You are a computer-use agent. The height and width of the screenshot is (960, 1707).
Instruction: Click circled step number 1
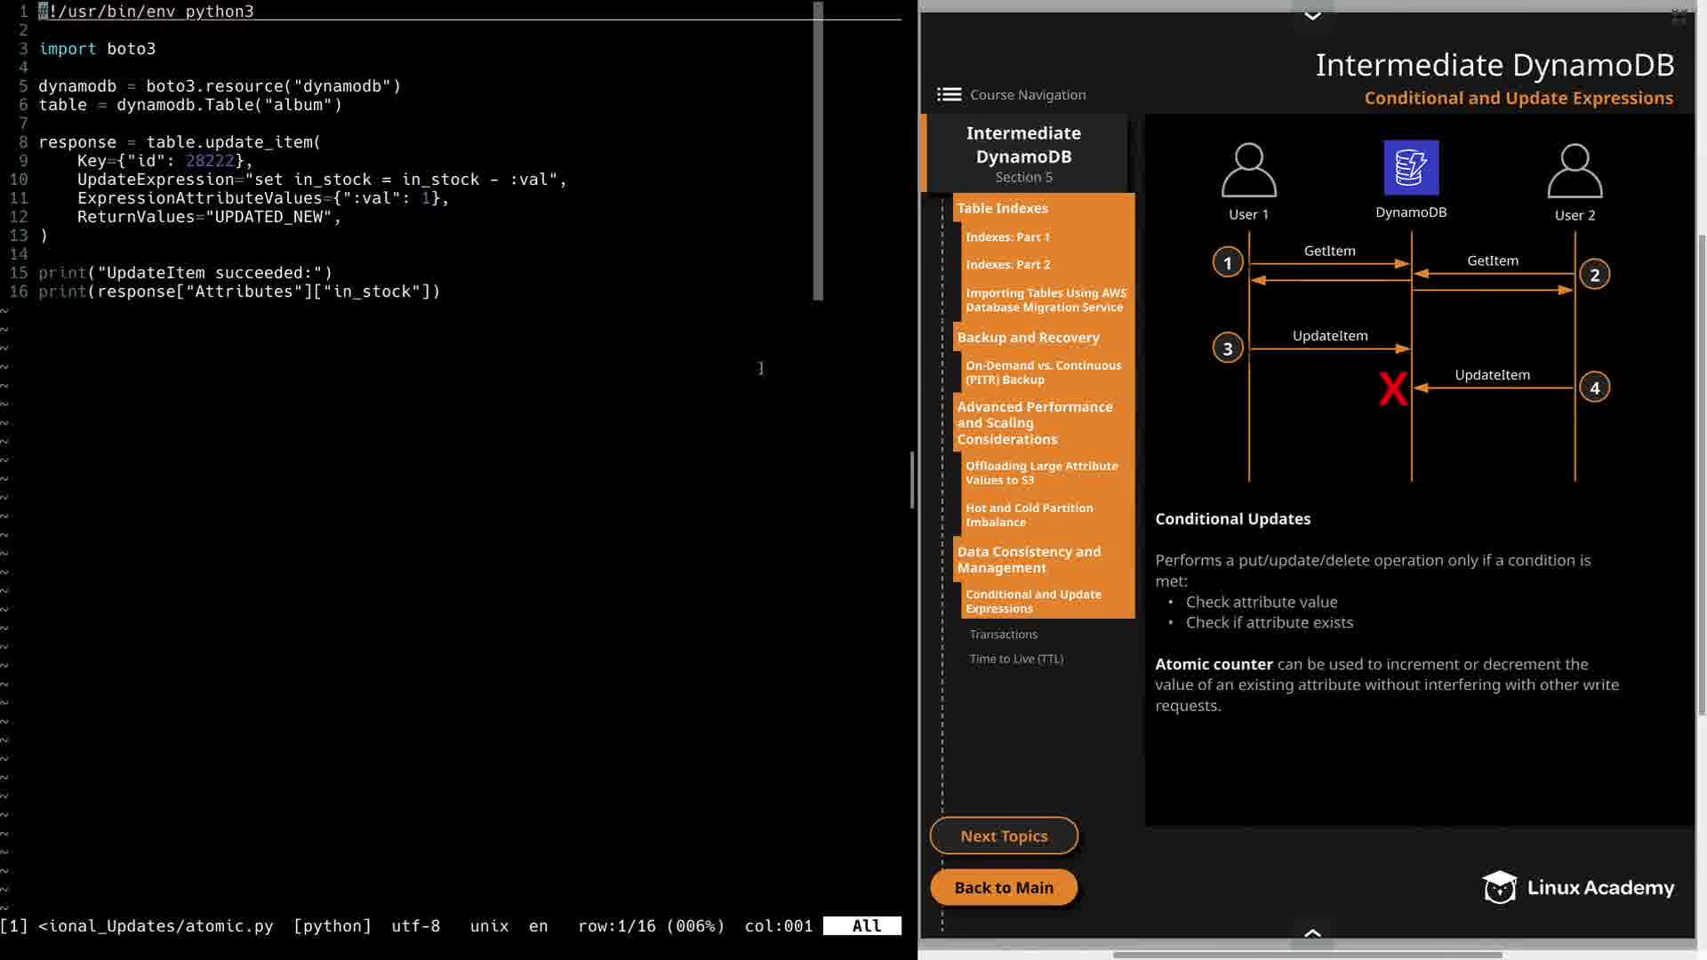(x=1228, y=263)
